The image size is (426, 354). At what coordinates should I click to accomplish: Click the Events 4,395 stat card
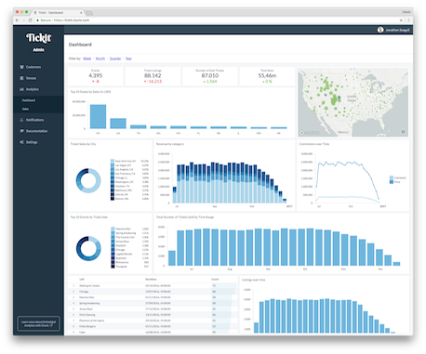96,76
